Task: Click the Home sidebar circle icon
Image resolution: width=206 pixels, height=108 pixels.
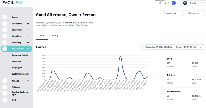Action: point(5,17)
